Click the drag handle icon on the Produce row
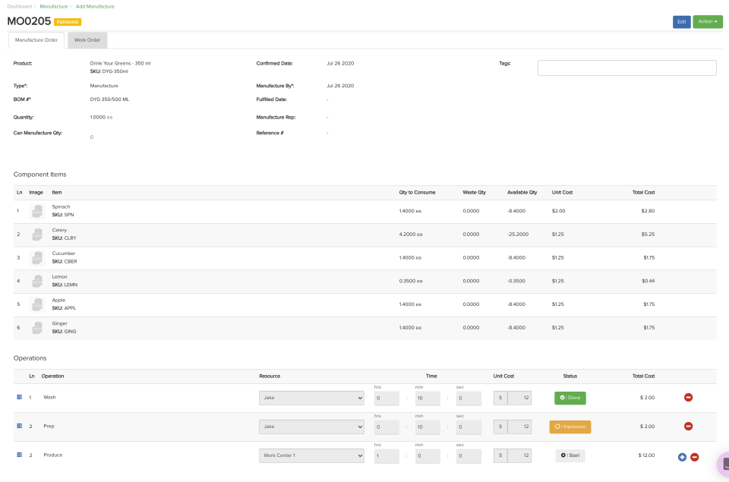The image size is (729, 482). (x=19, y=455)
